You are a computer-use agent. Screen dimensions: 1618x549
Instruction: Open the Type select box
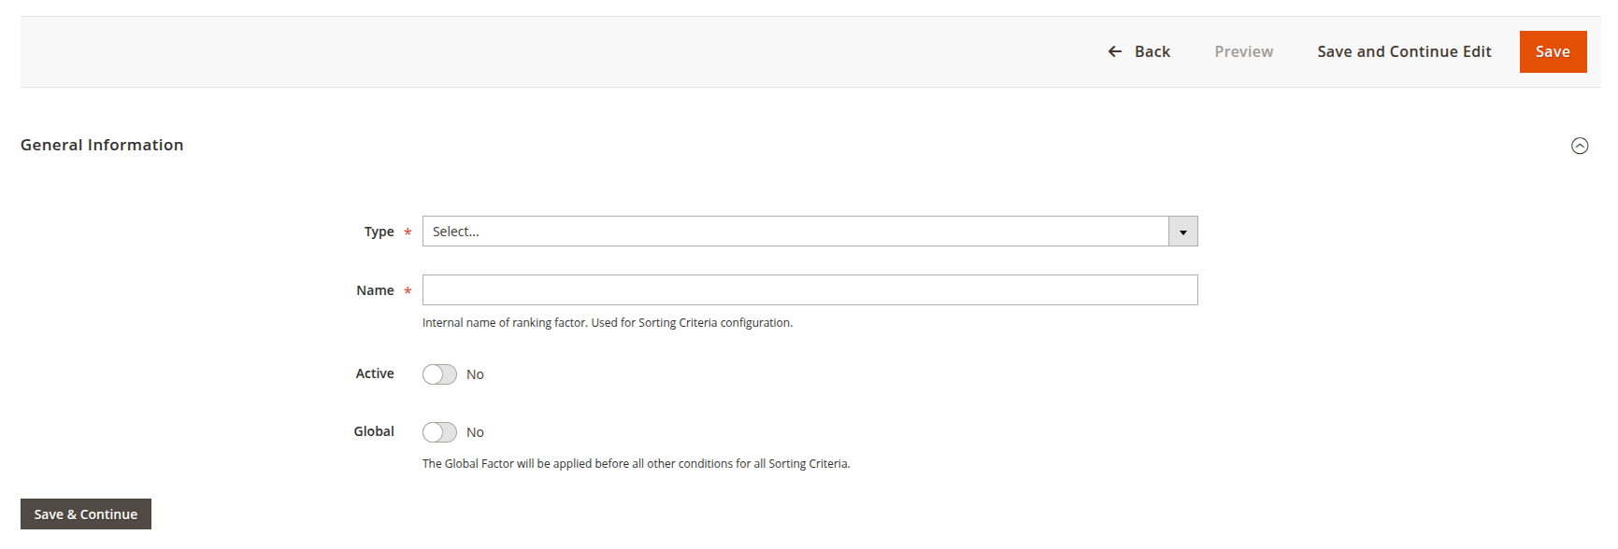click(795, 232)
